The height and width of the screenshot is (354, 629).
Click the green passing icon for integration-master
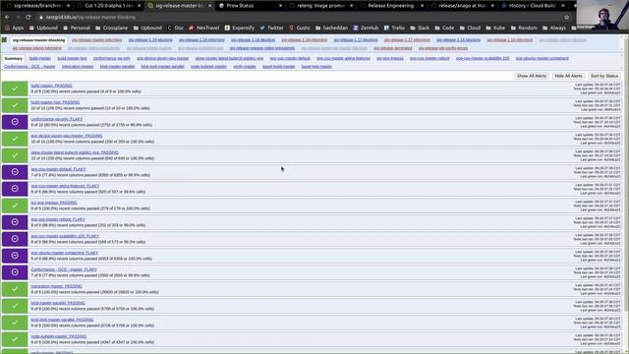15,289
